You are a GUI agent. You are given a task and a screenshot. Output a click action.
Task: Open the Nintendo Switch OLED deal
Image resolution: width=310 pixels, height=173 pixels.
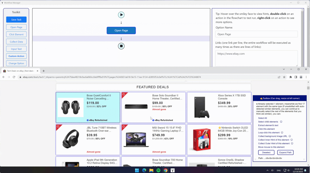click(x=219, y=140)
